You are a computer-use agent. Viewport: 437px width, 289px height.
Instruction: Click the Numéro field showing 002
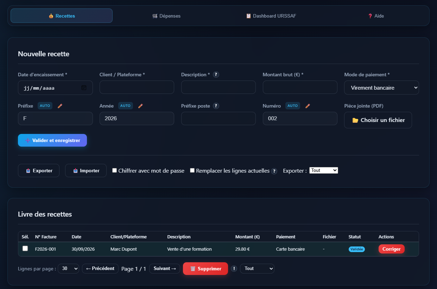click(x=300, y=118)
